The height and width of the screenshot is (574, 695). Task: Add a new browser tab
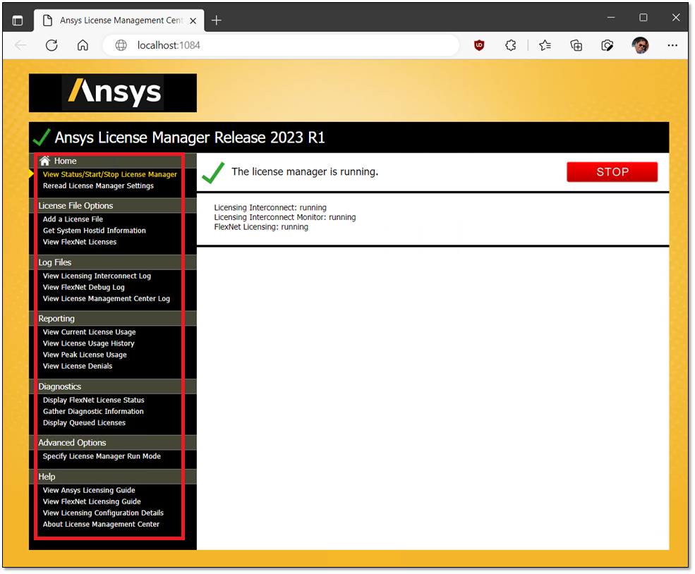tap(217, 20)
